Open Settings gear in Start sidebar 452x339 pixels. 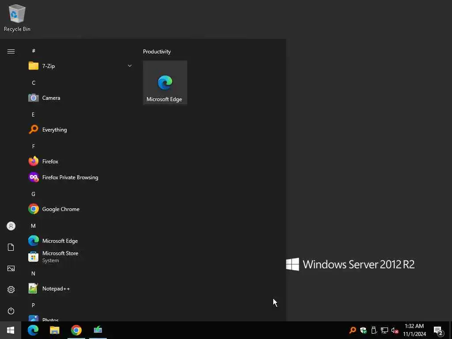11,290
